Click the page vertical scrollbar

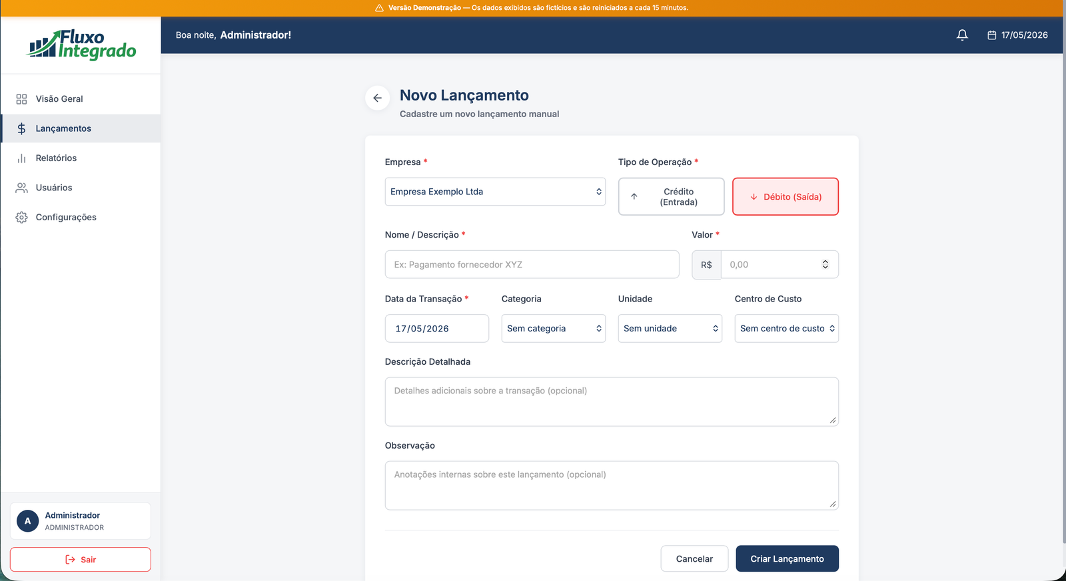(x=1064, y=280)
